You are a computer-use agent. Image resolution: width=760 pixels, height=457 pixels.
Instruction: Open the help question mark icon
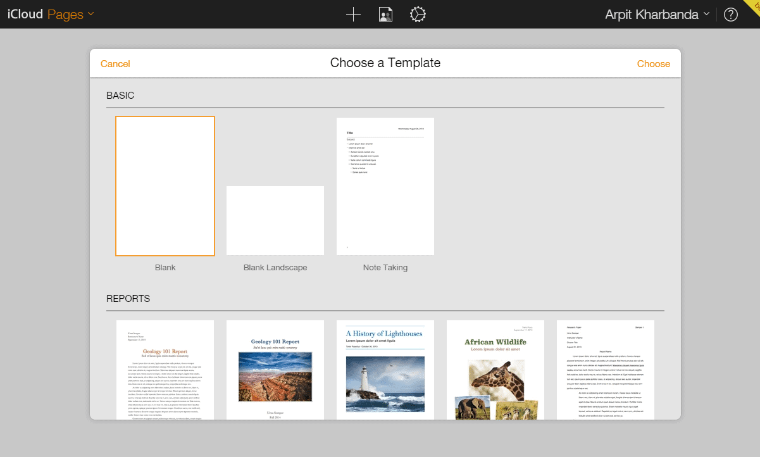click(x=731, y=15)
